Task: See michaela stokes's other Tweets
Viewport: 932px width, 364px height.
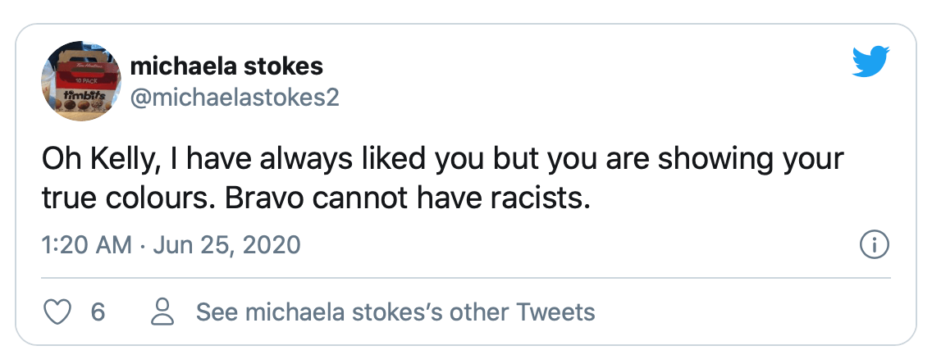Action: pos(395,312)
